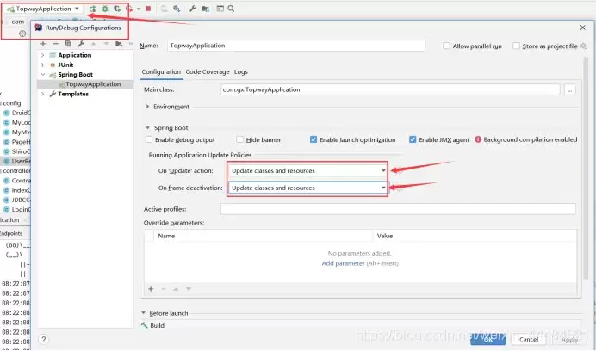Confirm with the OK button

tap(487, 339)
